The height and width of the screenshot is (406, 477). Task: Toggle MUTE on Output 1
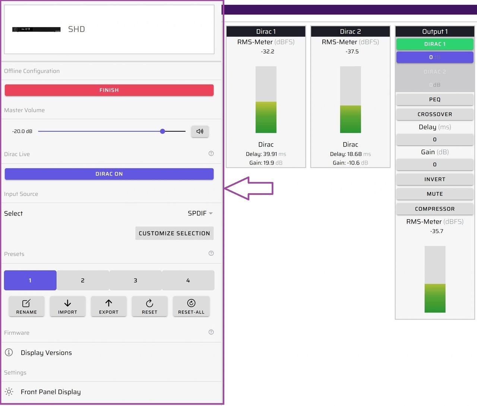435,194
